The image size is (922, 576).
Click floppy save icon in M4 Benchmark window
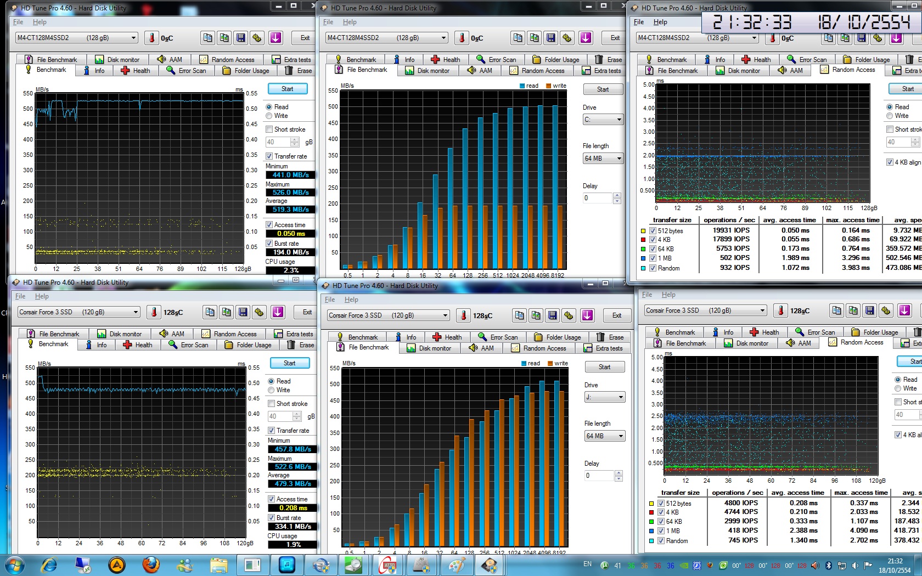click(x=240, y=38)
